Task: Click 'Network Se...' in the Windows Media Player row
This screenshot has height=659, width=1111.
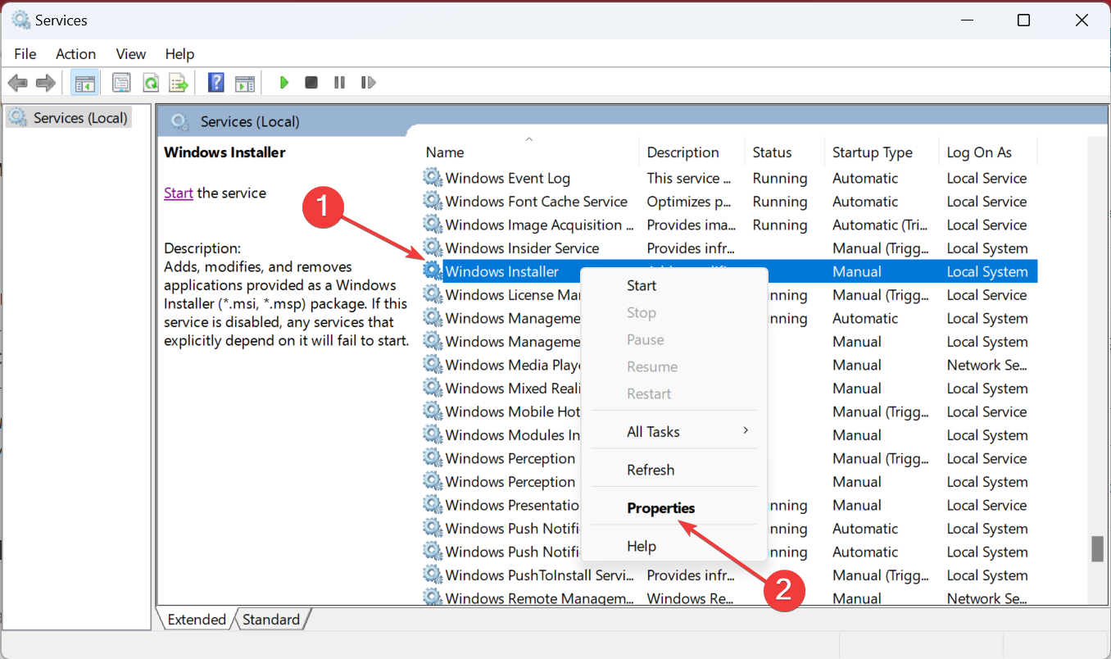Action: pos(987,365)
